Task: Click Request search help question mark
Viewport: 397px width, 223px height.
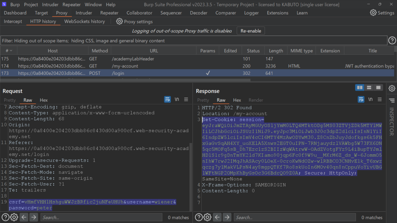Action: 5,217
